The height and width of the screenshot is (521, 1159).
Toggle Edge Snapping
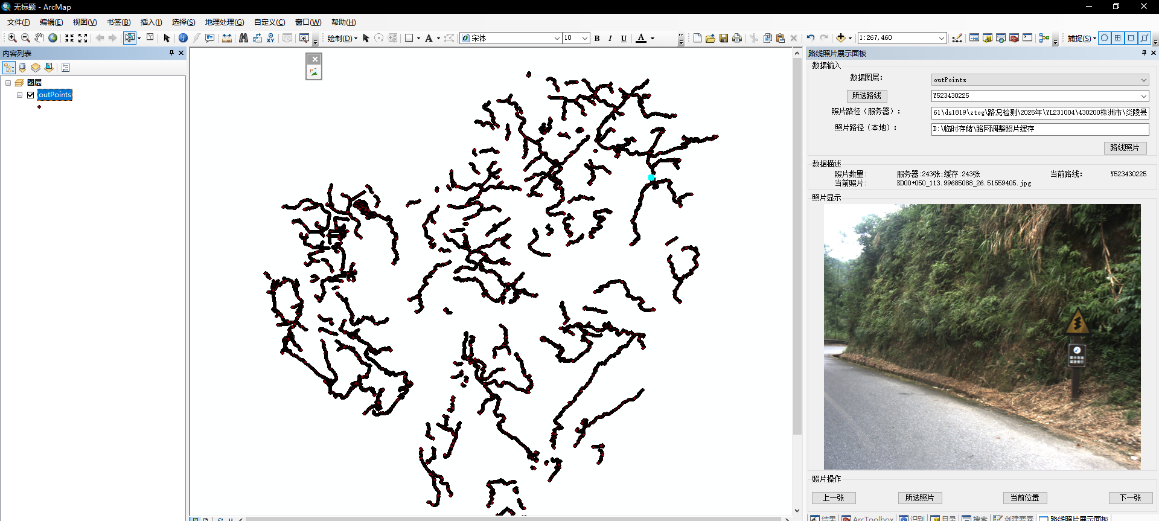pyautogui.click(x=1145, y=37)
